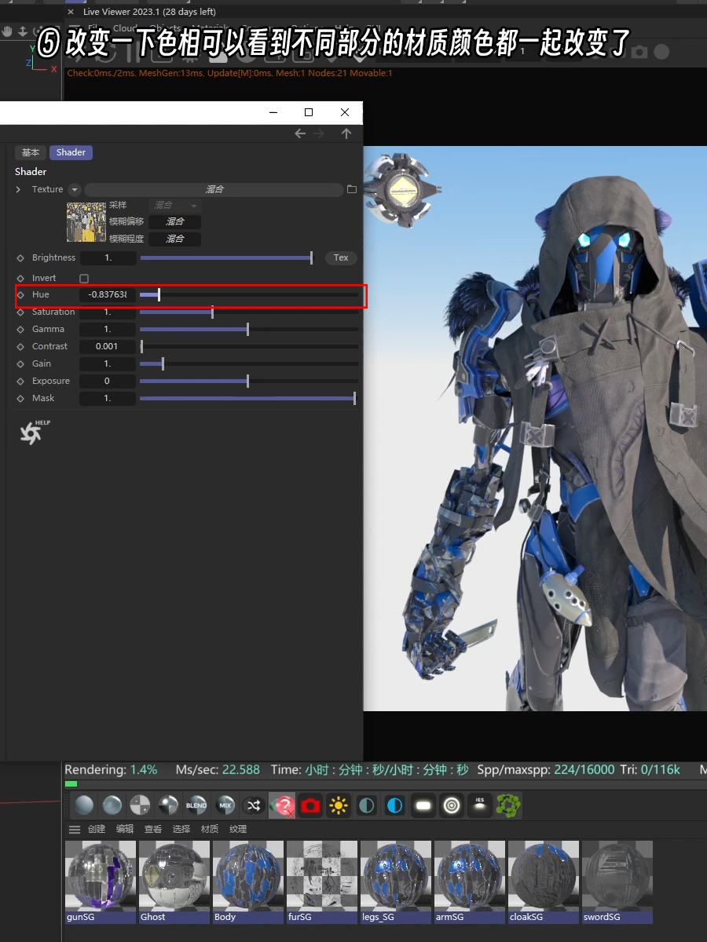This screenshot has width=707, height=942.
Task: Add an area light with glowing rectangle icon
Action: coord(423,805)
